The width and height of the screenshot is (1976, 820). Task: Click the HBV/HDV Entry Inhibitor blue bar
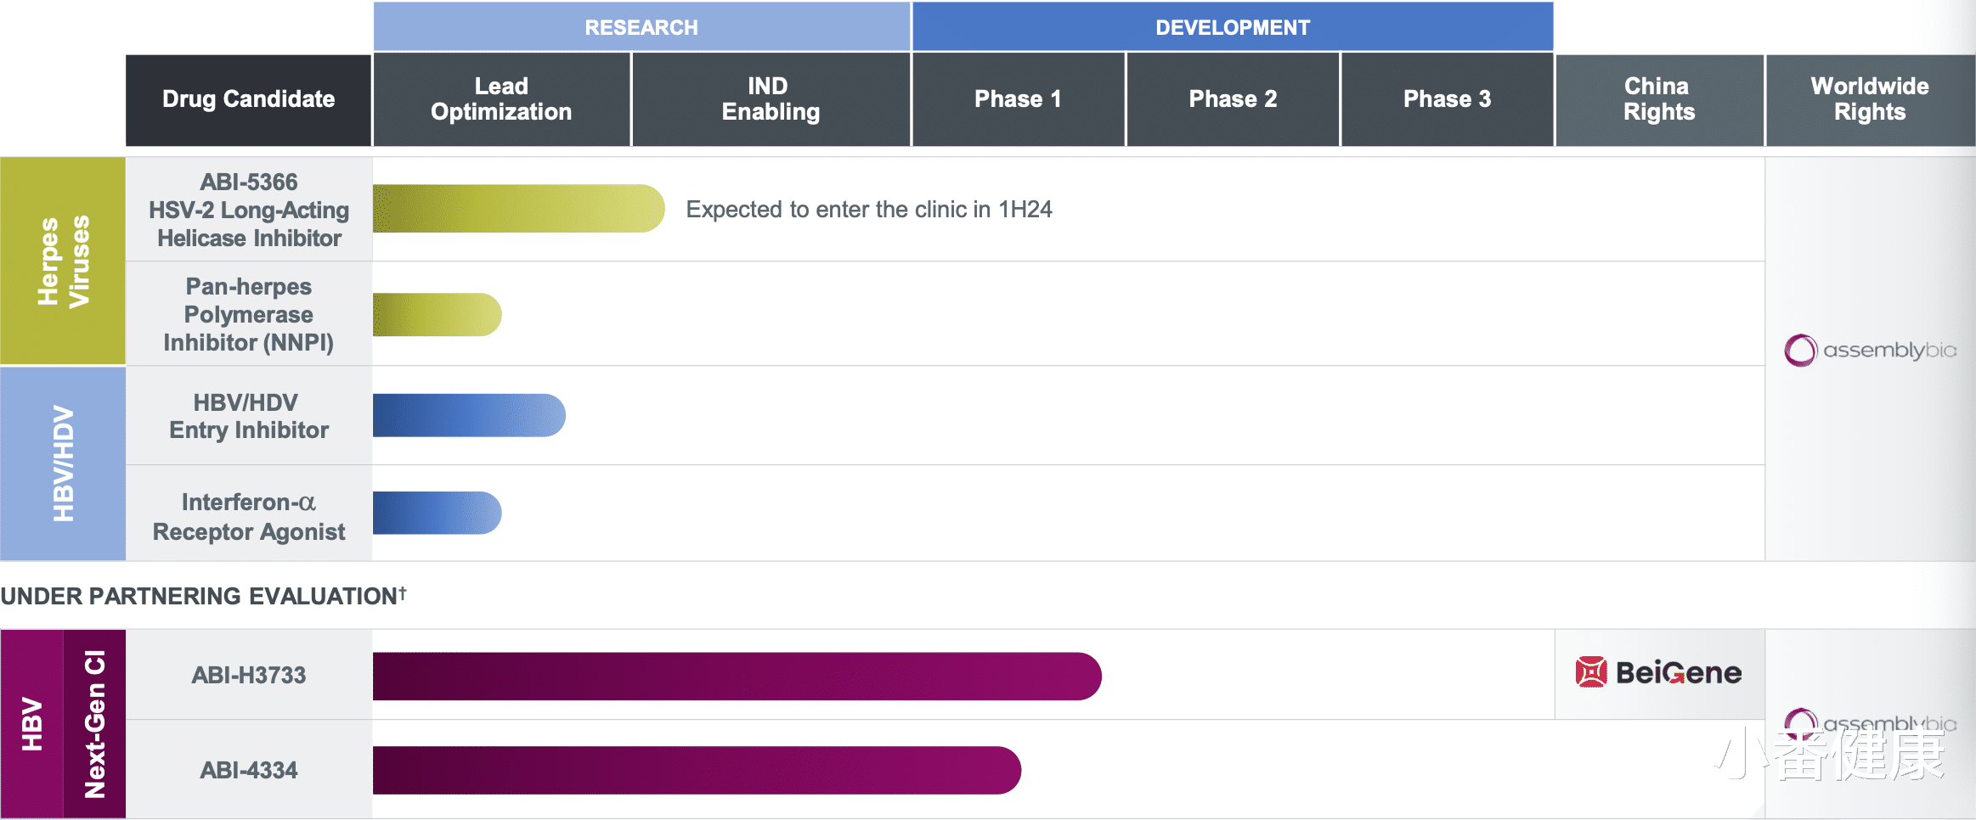(468, 416)
